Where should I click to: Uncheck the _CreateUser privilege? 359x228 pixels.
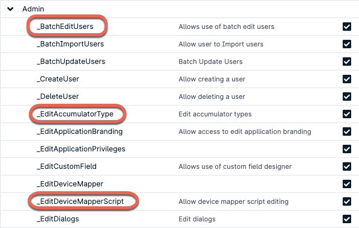click(347, 79)
